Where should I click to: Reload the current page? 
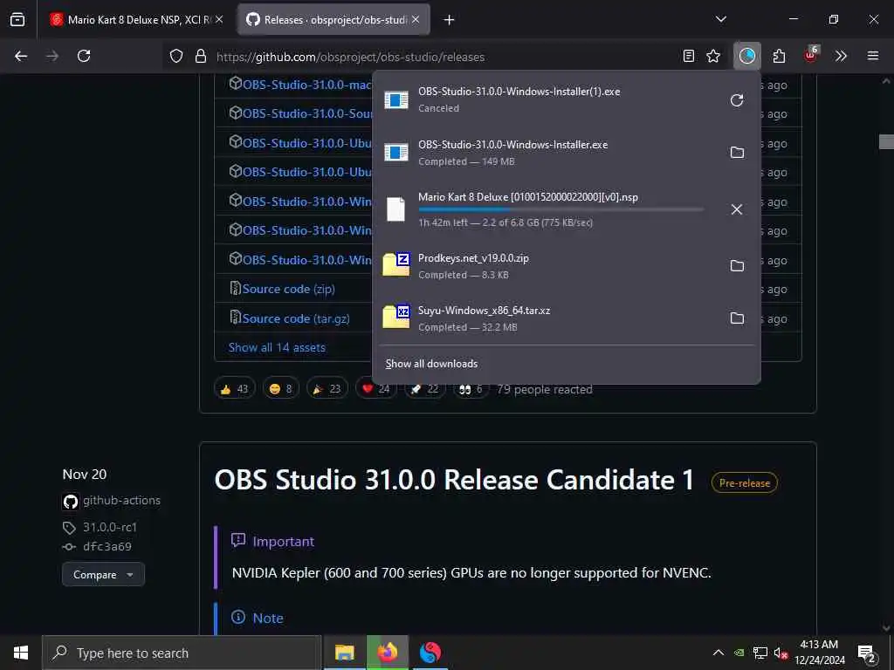point(84,56)
